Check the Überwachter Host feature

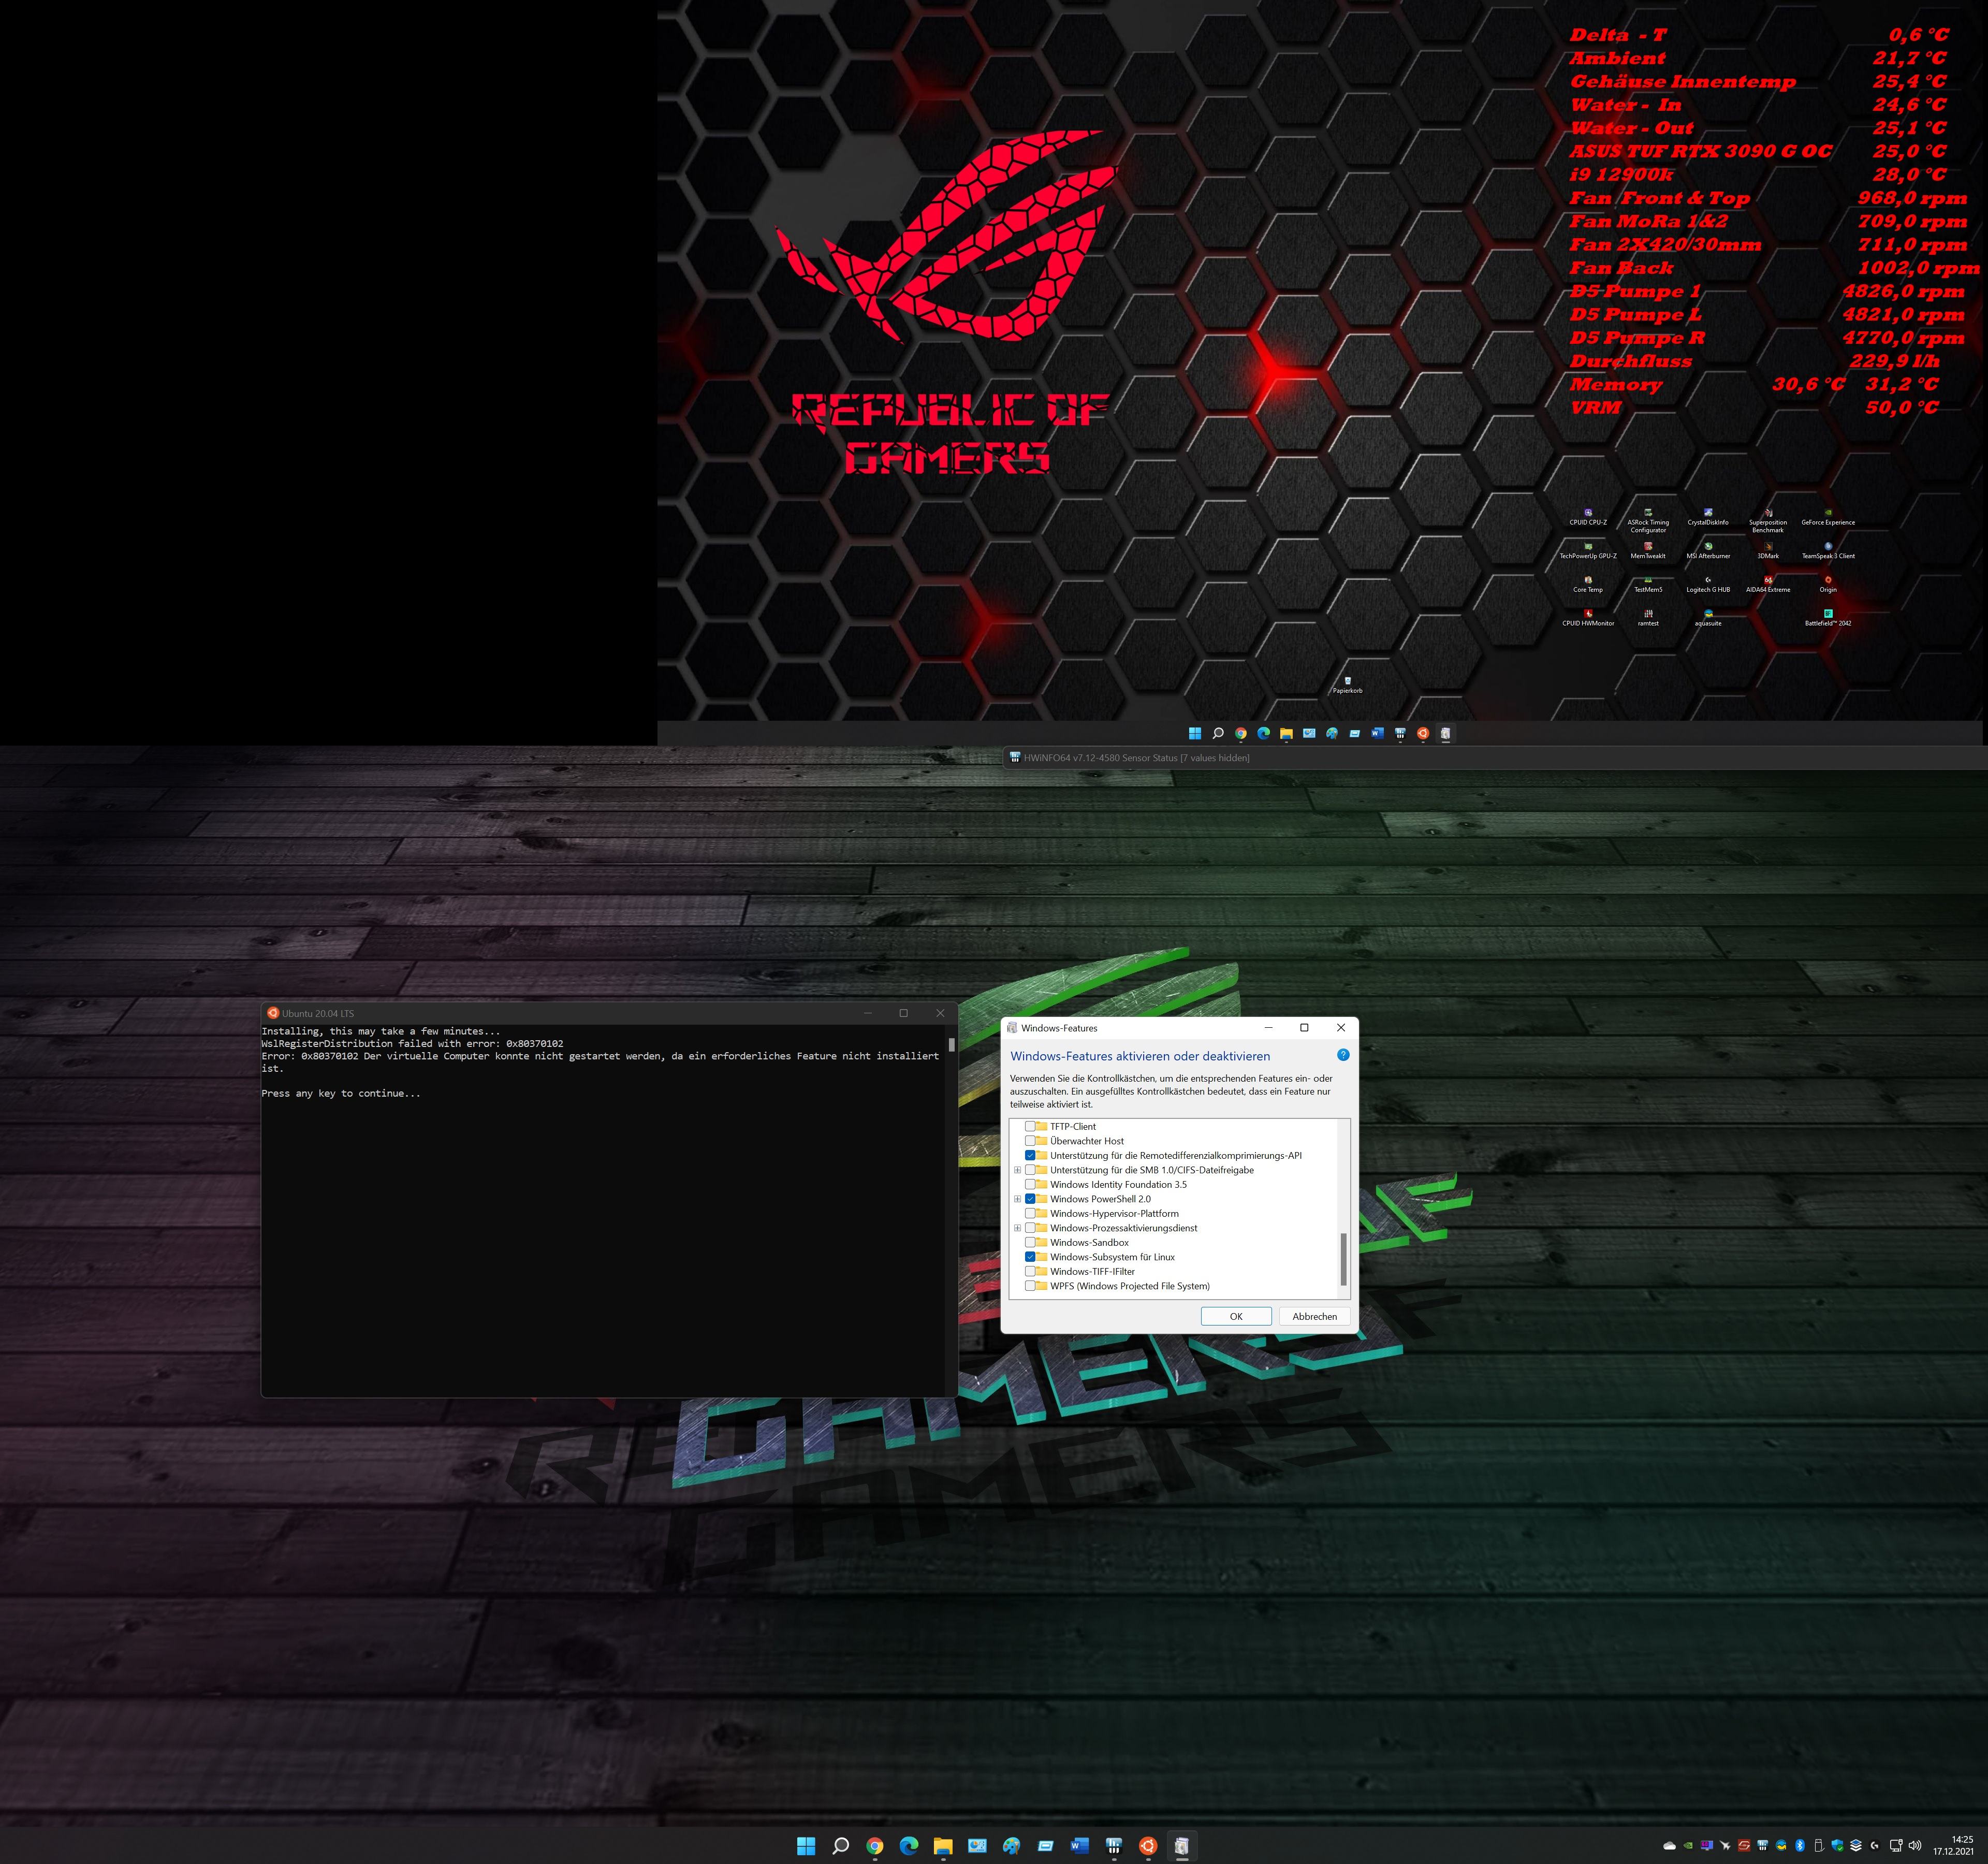coord(1030,1141)
